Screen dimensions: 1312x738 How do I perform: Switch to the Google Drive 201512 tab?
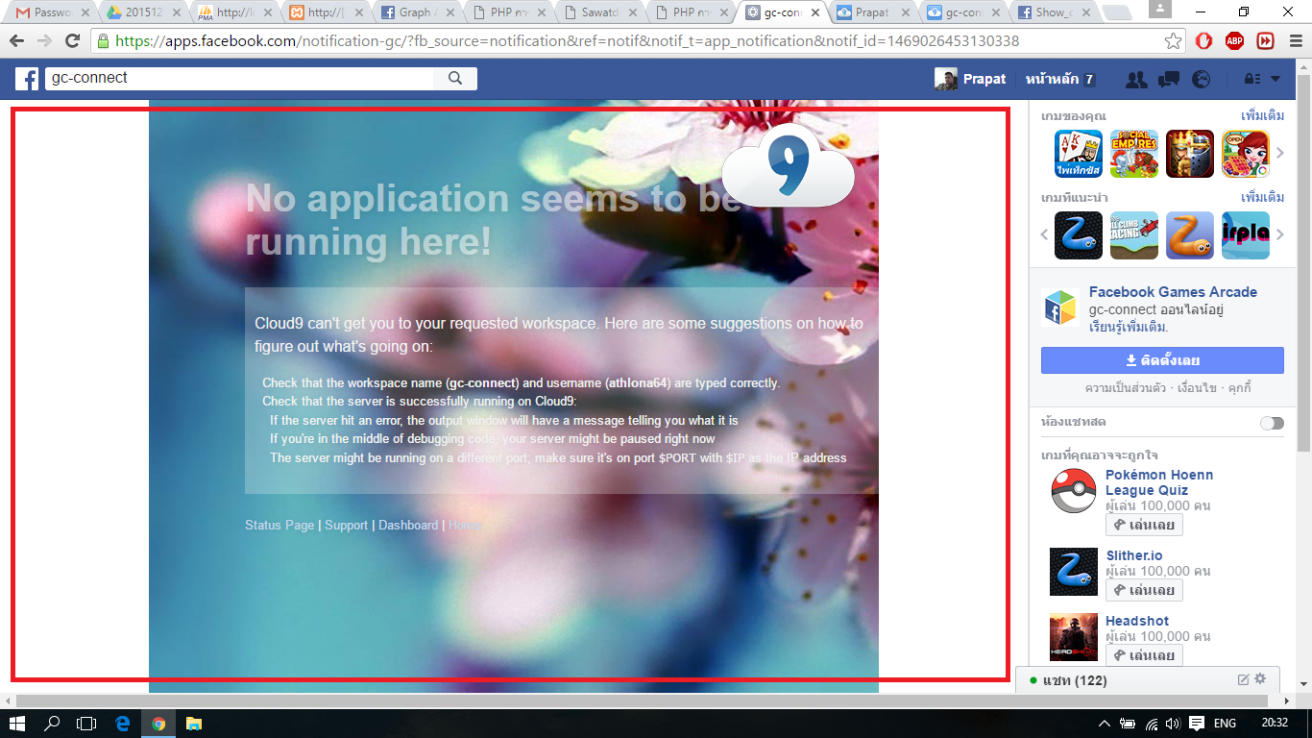(x=142, y=12)
